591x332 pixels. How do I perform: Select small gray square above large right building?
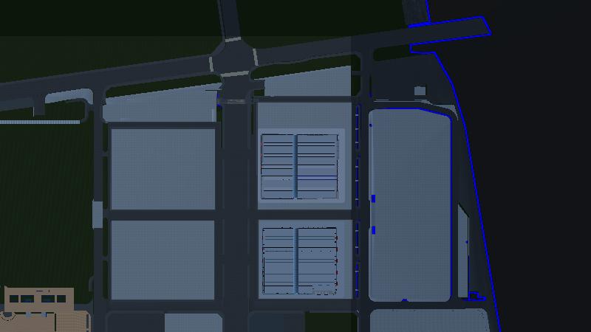tap(420, 91)
